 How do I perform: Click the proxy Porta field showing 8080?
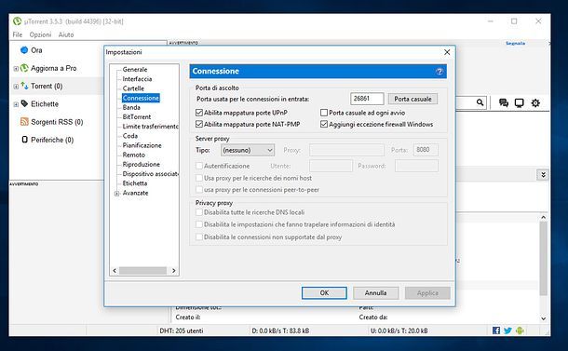pyautogui.click(x=426, y=150)
